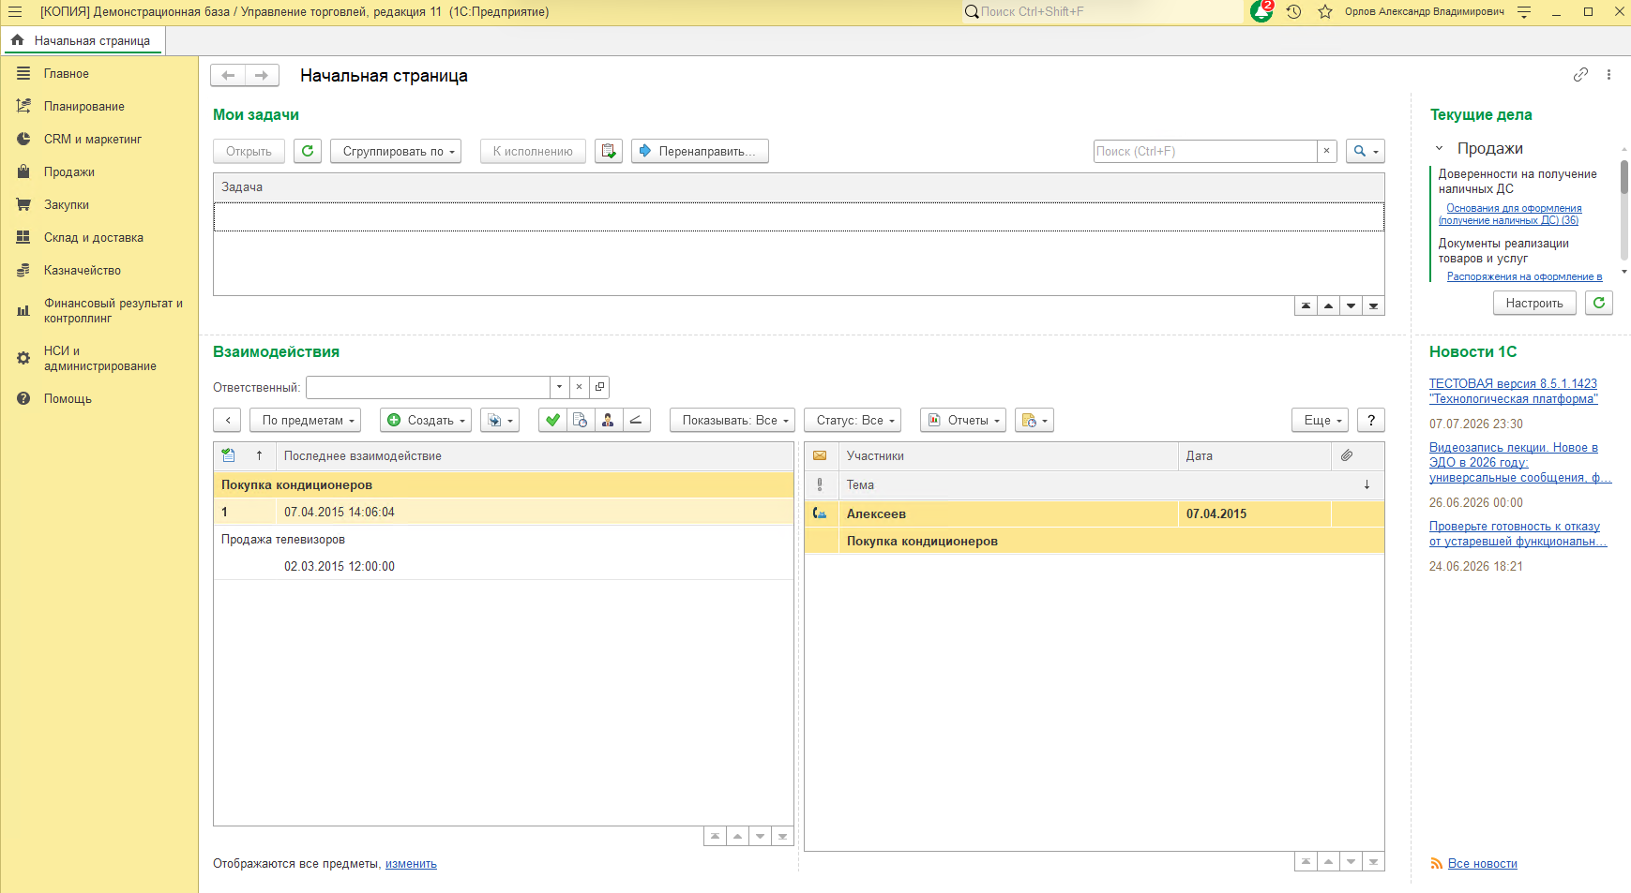Open the Показывать: Все filter dropdown

coord(732,420)
